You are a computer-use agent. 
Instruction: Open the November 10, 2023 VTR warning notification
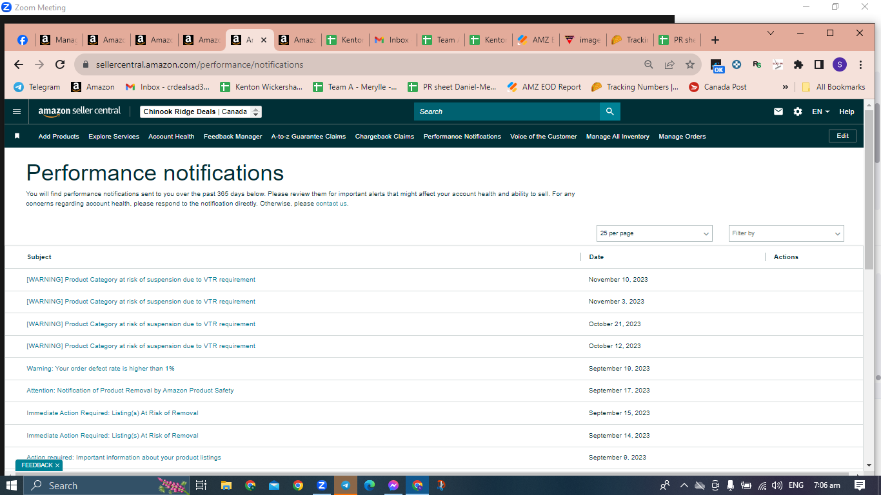pyautogui.click(x=141, y=280)
